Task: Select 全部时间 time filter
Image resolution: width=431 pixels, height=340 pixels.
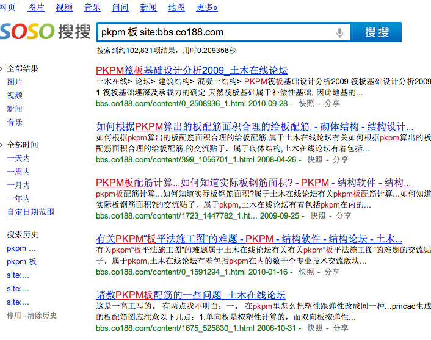Action: pos(23,145)
